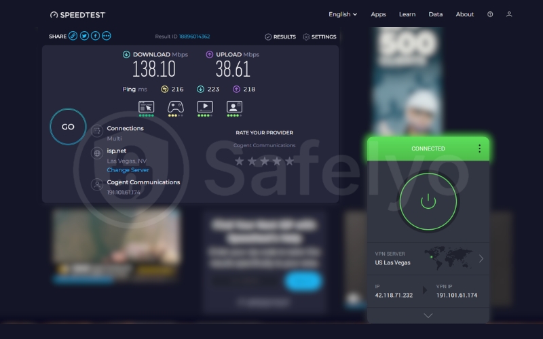The width and height of the screenshot is (543, 339).
Task: Open the English language dropdown
Action: [343, 14]
